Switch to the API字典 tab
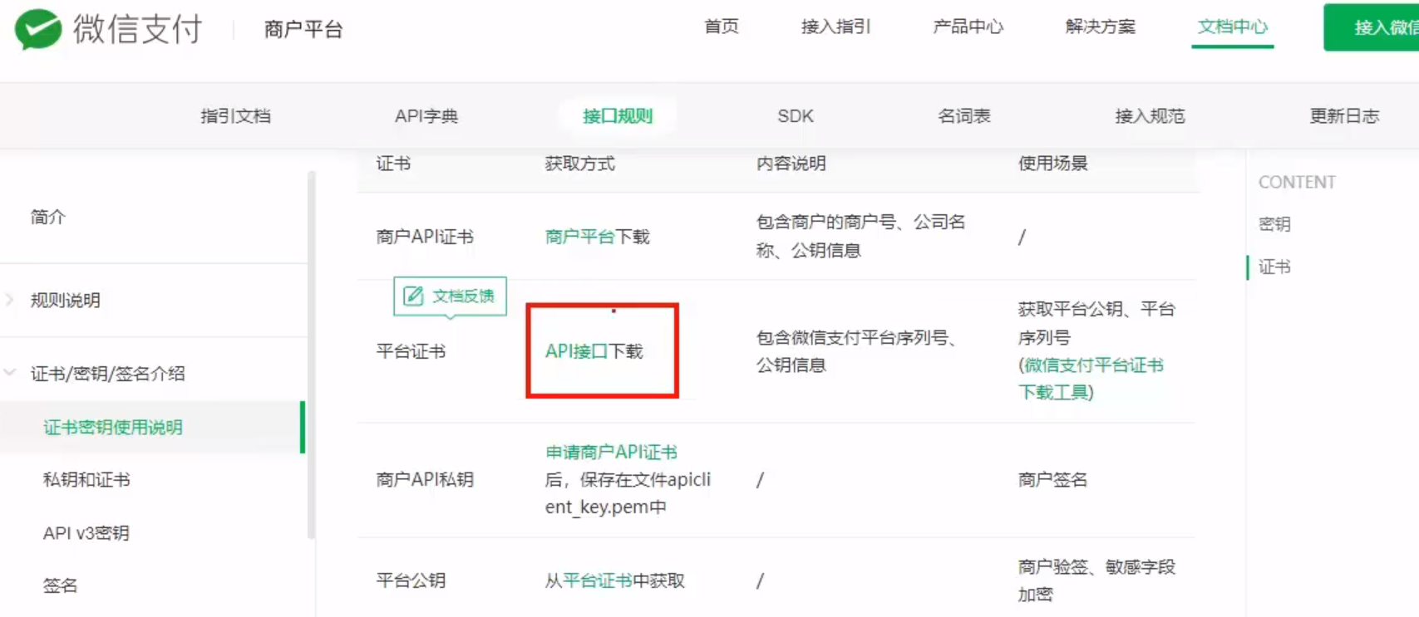The height and width of the screenshot is (617, 1419). tap(426, 116)
